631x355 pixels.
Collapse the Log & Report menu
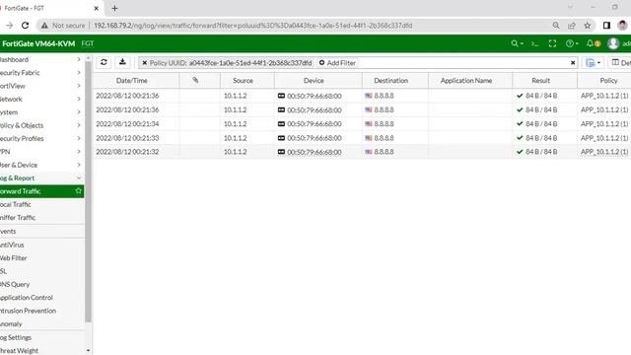point(41,177)
